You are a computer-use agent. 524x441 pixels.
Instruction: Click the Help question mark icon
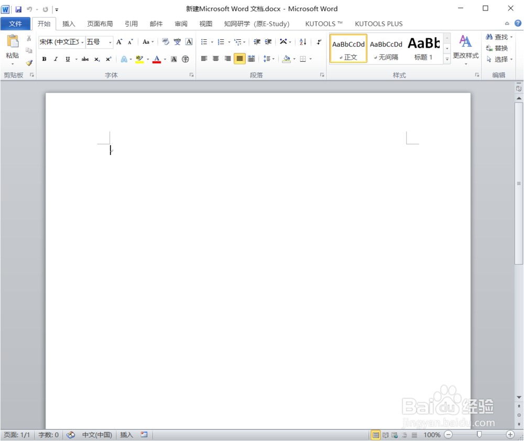(518, 23)
